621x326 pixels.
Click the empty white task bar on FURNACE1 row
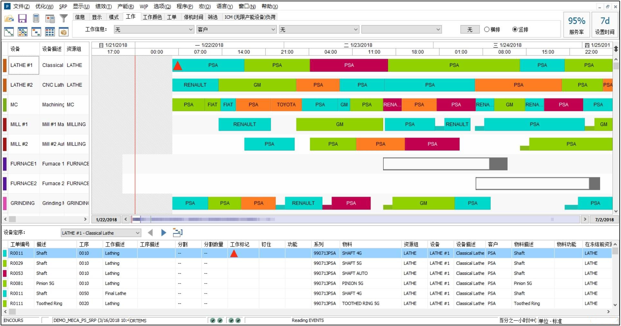(x=436, y=164)
